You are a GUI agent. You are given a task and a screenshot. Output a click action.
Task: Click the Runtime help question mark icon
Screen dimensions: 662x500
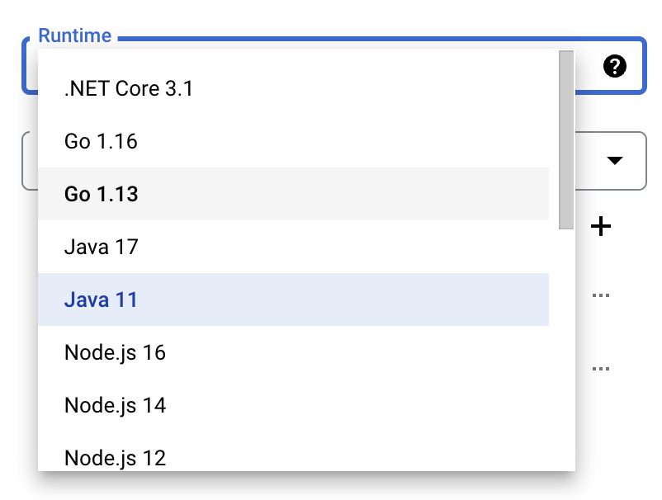coord(614,67)
